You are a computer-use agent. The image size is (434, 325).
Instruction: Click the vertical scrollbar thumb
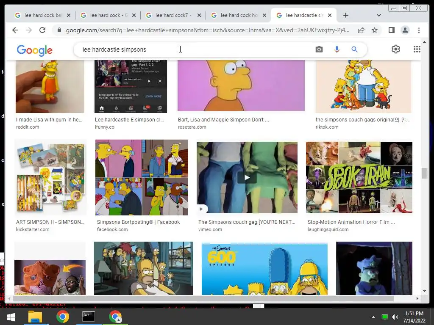[x=424, y=173]
